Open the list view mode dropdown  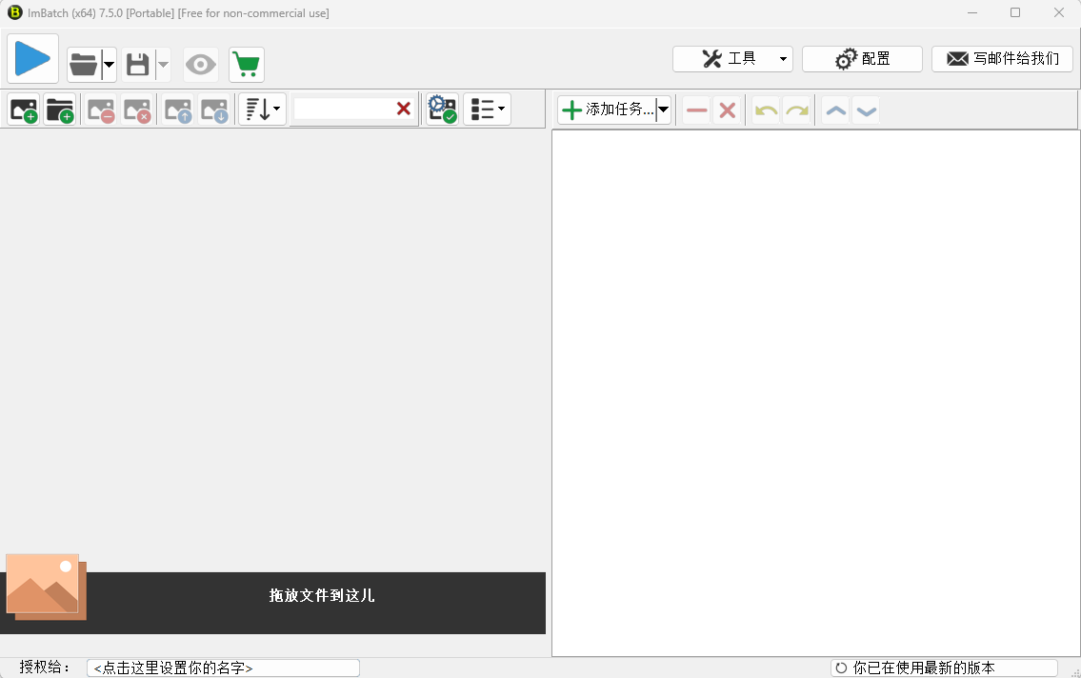pos(488,109)
